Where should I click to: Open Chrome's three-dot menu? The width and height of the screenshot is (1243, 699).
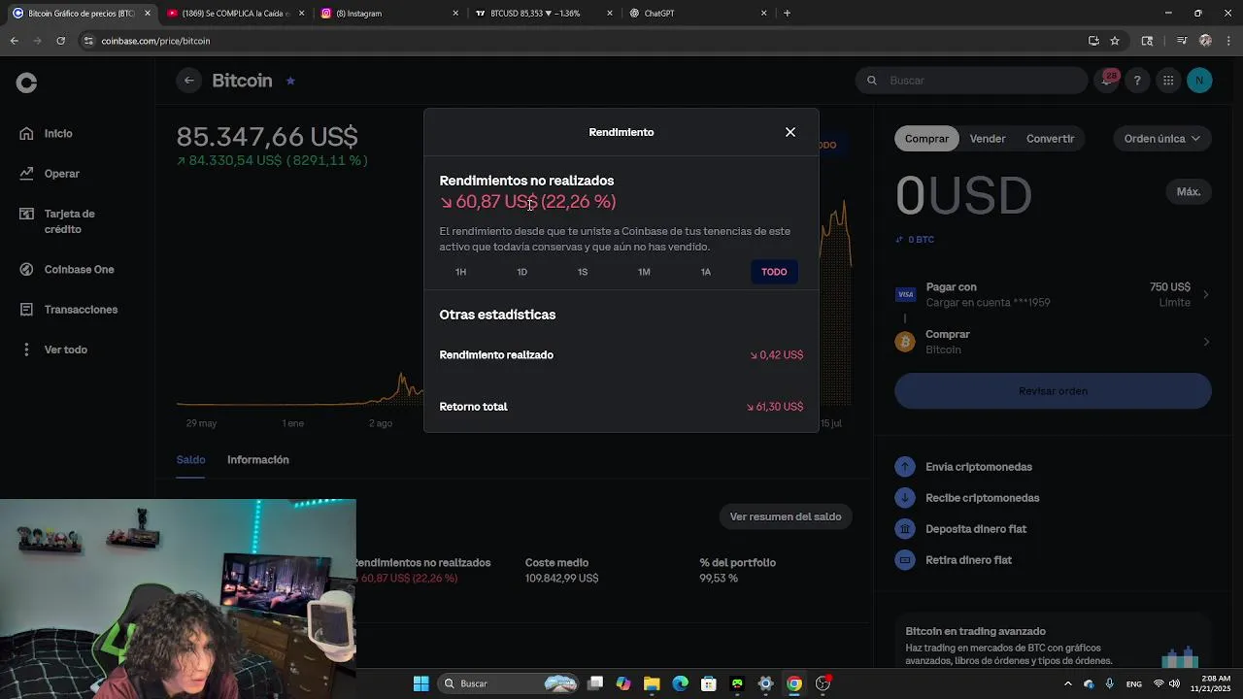coord(1229,41)
